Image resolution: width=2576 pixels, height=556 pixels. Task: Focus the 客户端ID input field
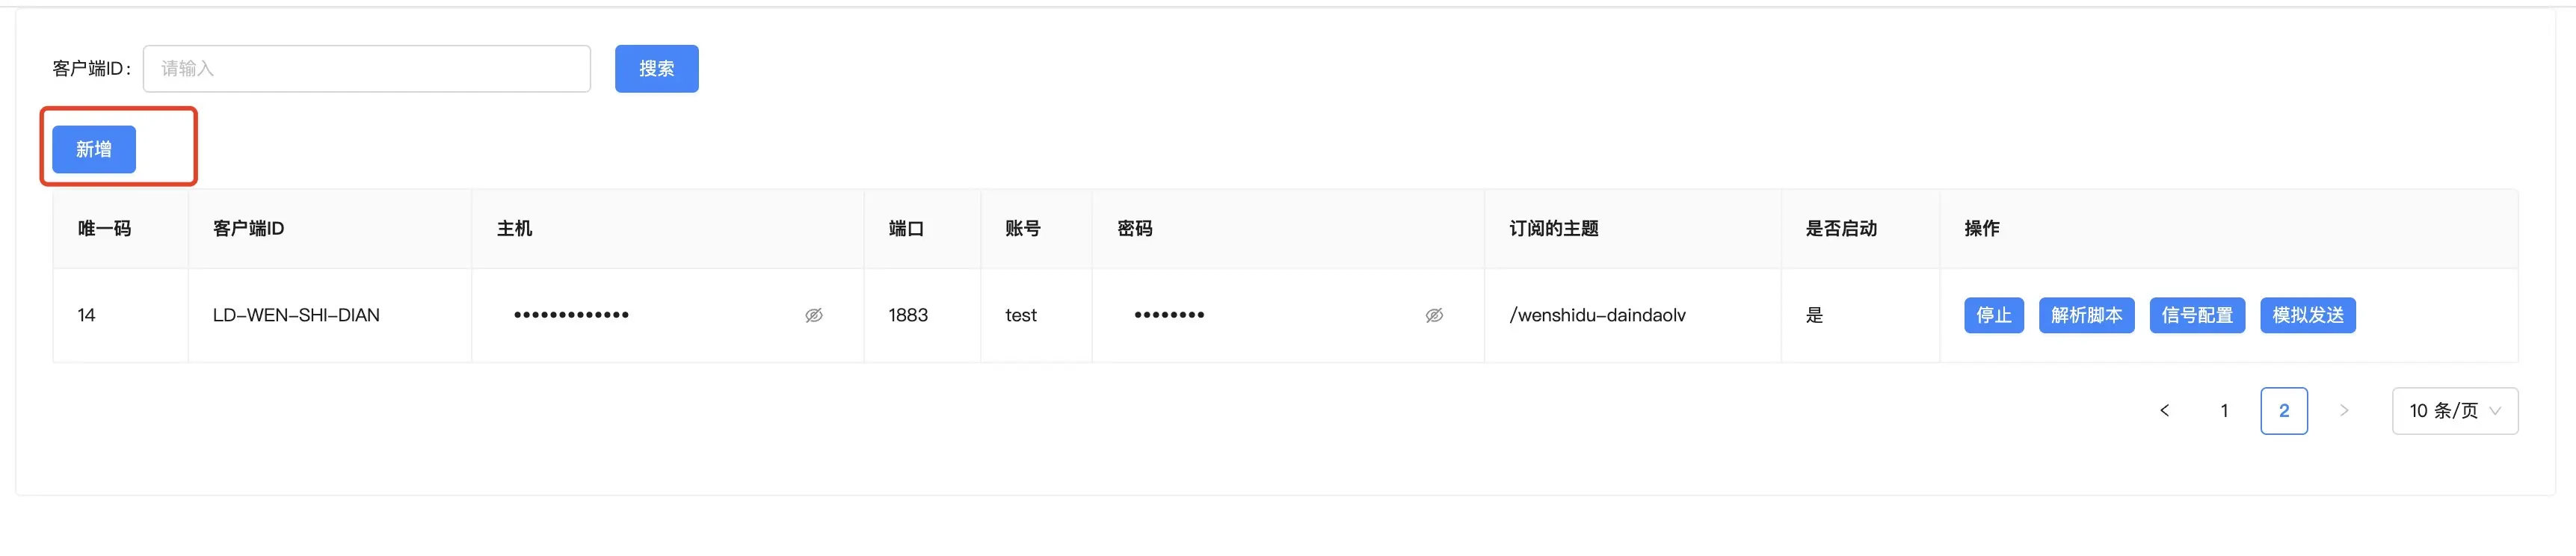tap(367, 68)
